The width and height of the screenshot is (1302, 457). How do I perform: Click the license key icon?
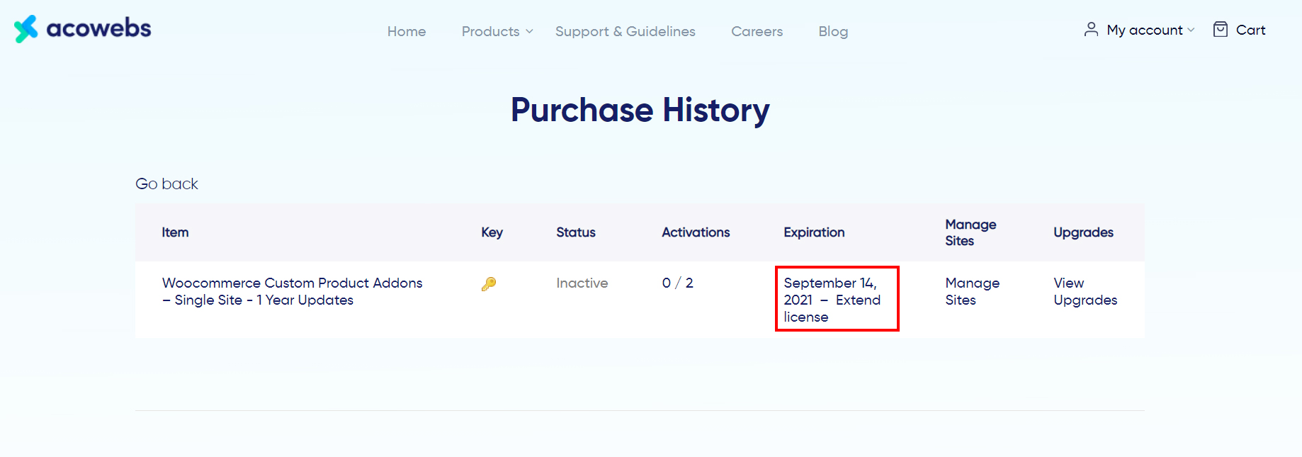click(x=489, y=284)
